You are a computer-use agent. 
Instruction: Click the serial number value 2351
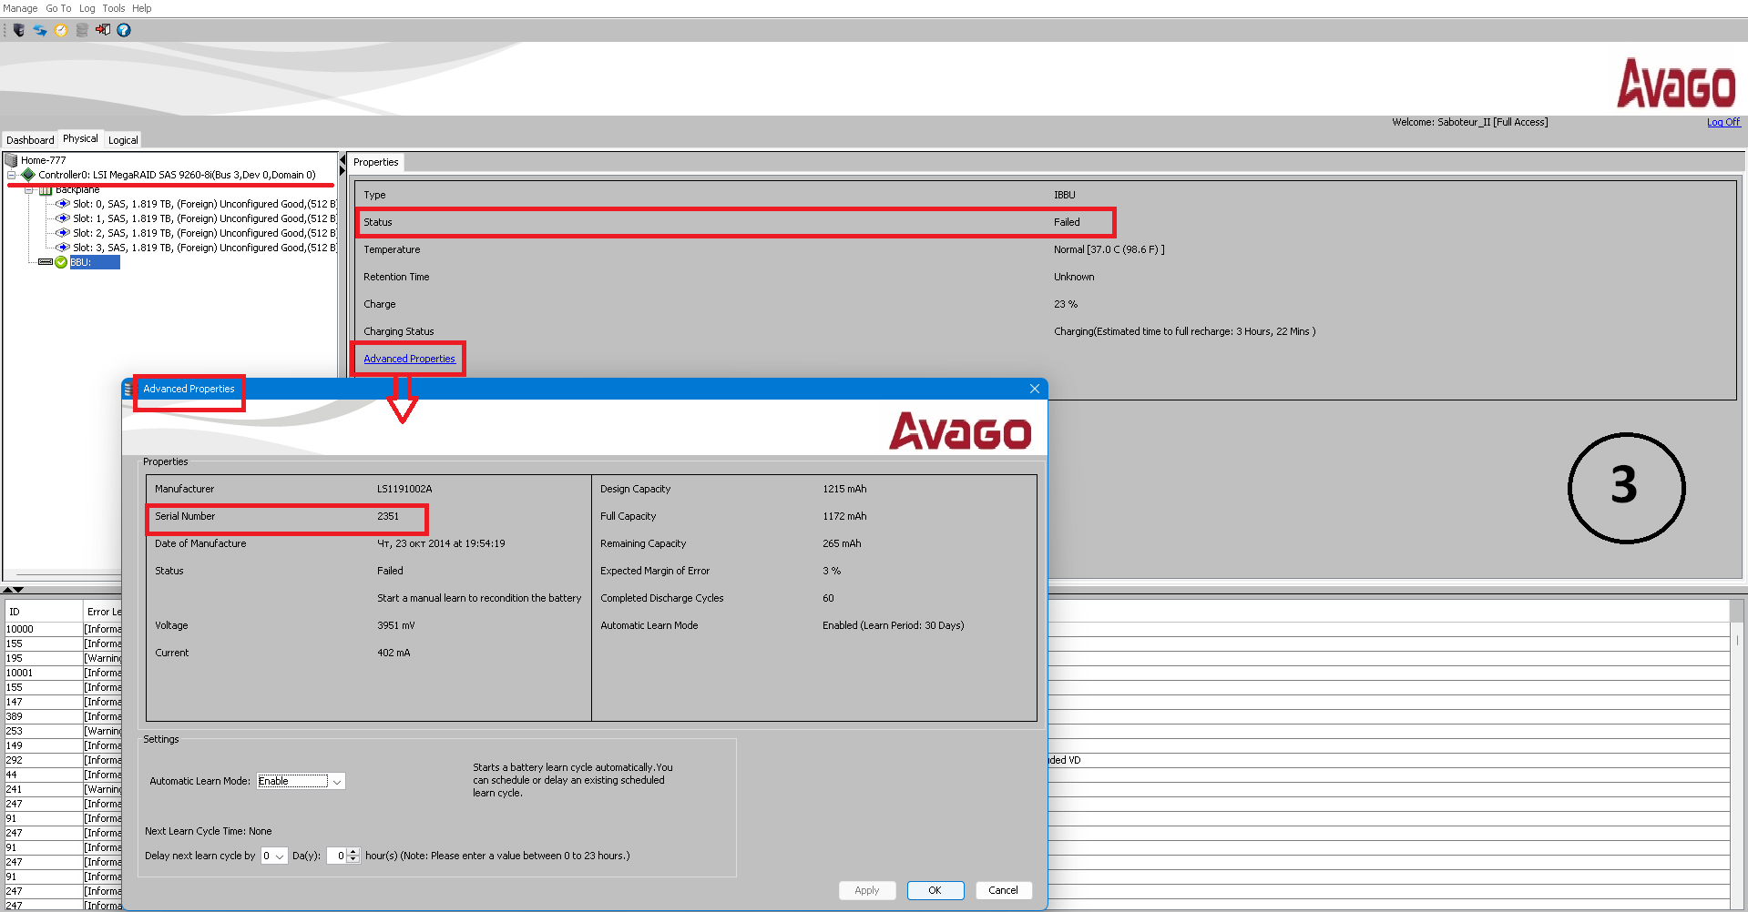tap(388, 516)
